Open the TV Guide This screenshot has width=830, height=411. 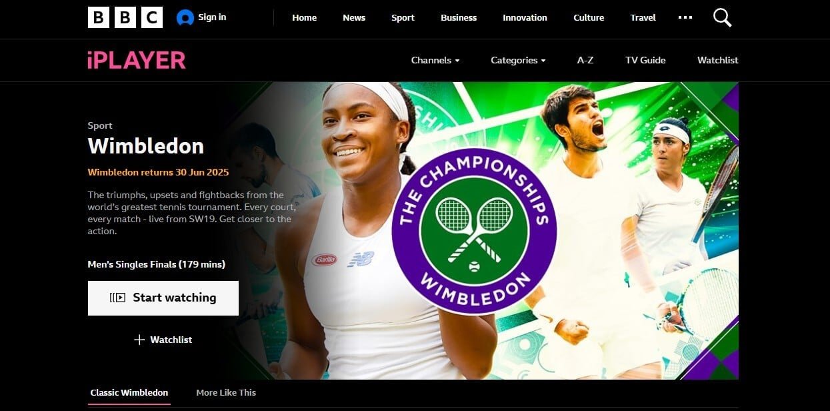pyautogui.click(x=645, y=60)
